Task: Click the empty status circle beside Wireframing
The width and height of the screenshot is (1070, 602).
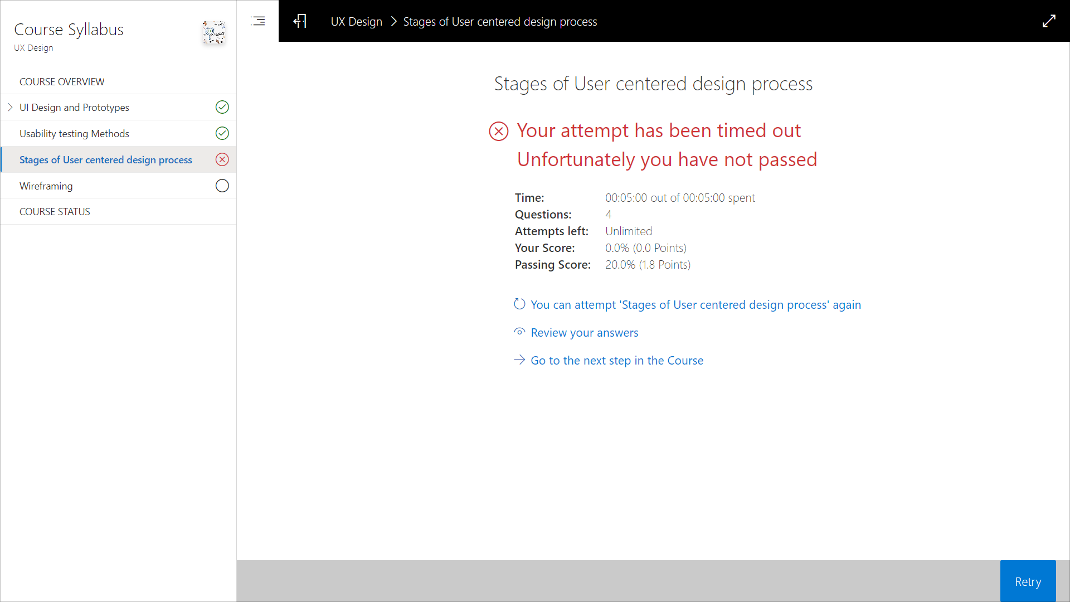Action: coord(222,186)
